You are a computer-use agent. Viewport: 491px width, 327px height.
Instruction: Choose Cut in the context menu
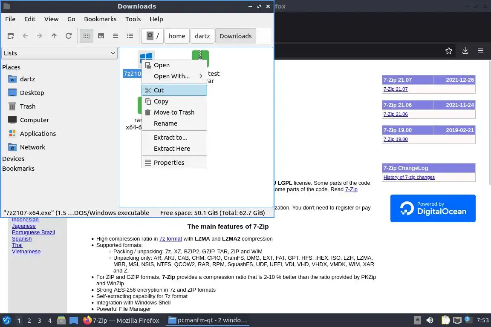(174, 90)
